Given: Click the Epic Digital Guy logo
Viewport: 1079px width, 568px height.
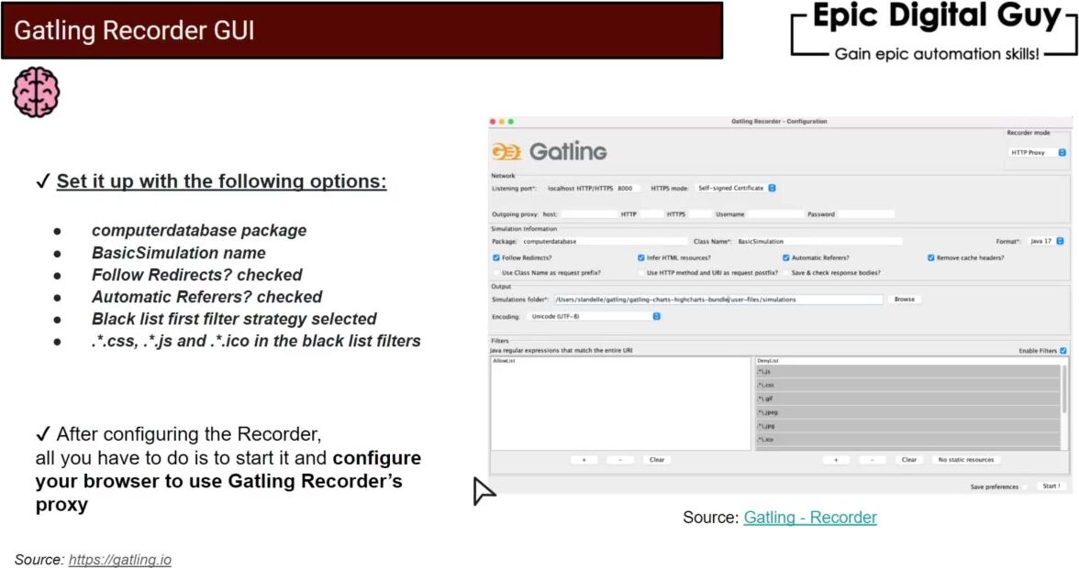Looking at the screenshot, I should (936, 33).
